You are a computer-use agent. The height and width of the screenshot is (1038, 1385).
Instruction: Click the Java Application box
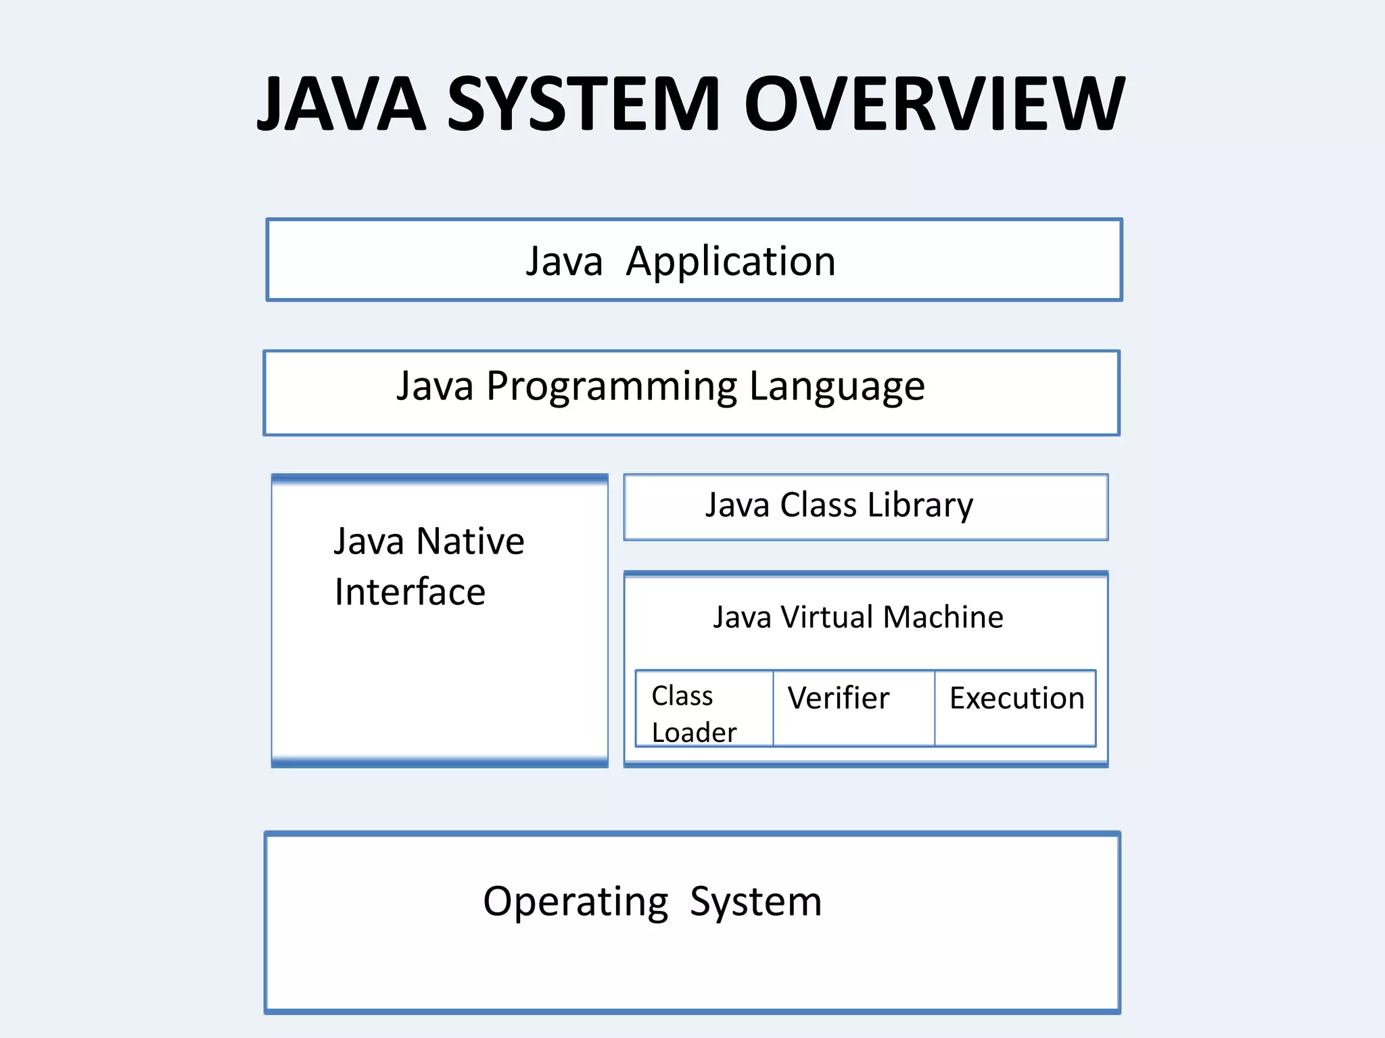(694, 260)
